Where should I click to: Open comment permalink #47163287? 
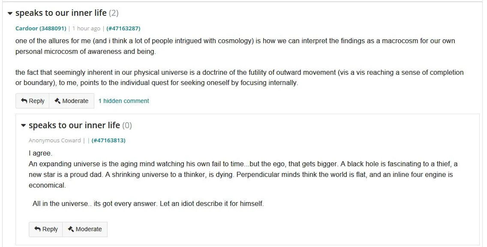(123, 29)
